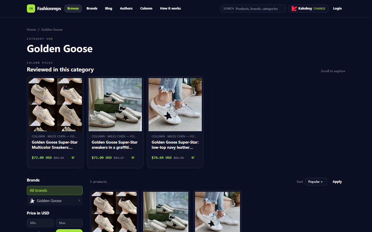Open QC badge on graffiti sneakers card
This screenshot has width=372, height=232.
[x=133, y=158]
